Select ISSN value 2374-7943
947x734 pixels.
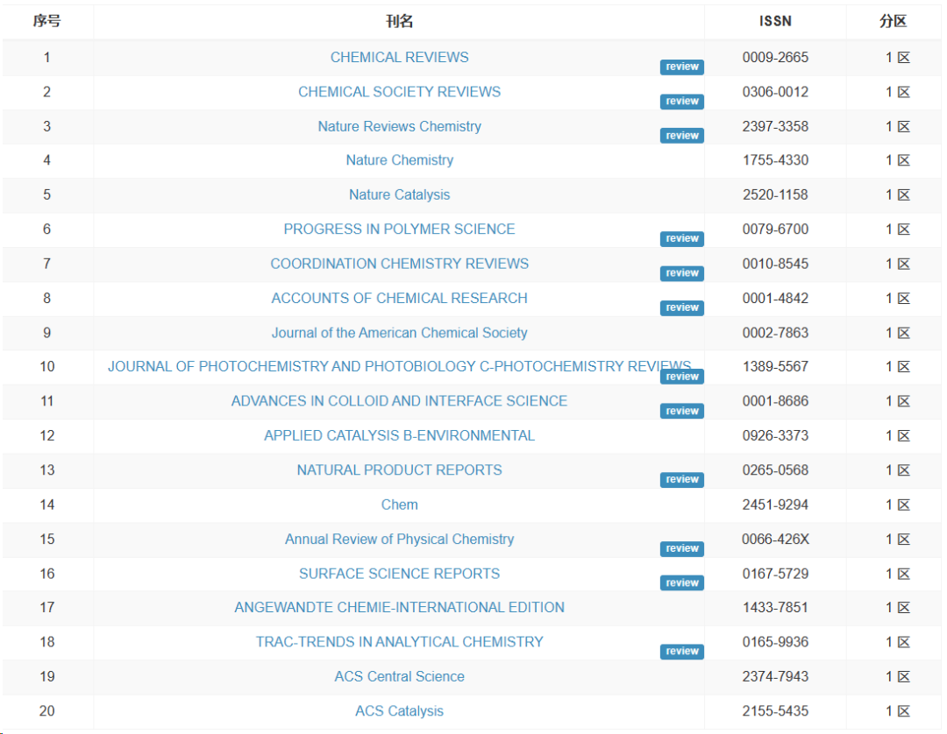coord(775,677)
